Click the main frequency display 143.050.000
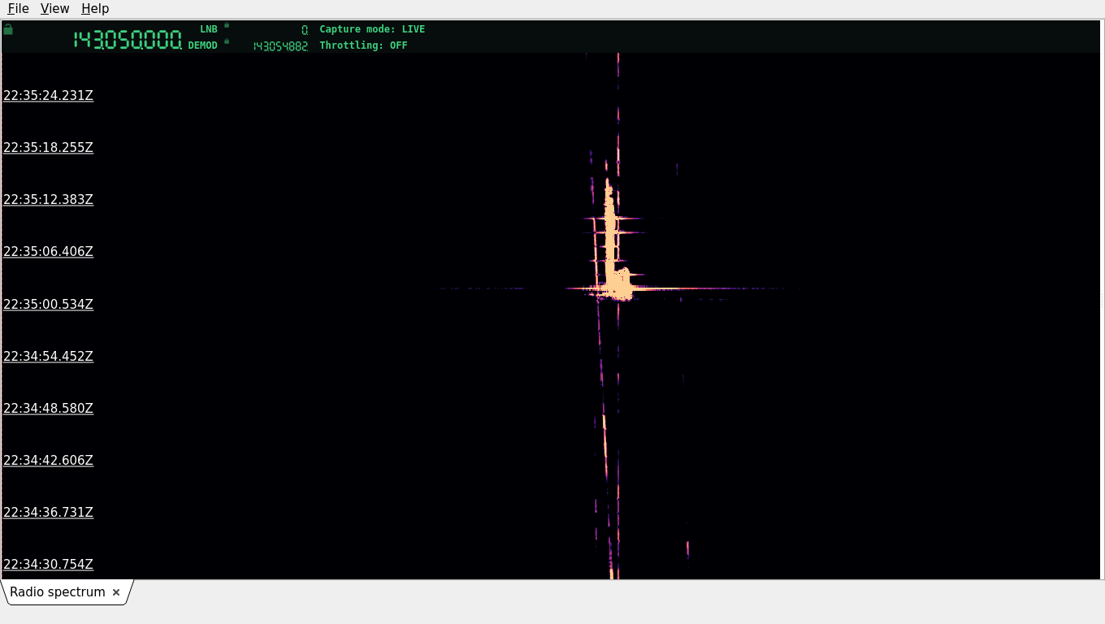This screenshot has width=1105, height=624. pyautogui.click(x=128, y=40)
